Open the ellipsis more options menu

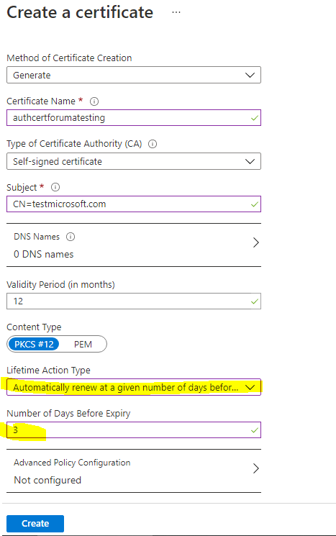(x=176, y=12)
